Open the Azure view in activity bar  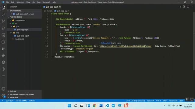[3, 48]
